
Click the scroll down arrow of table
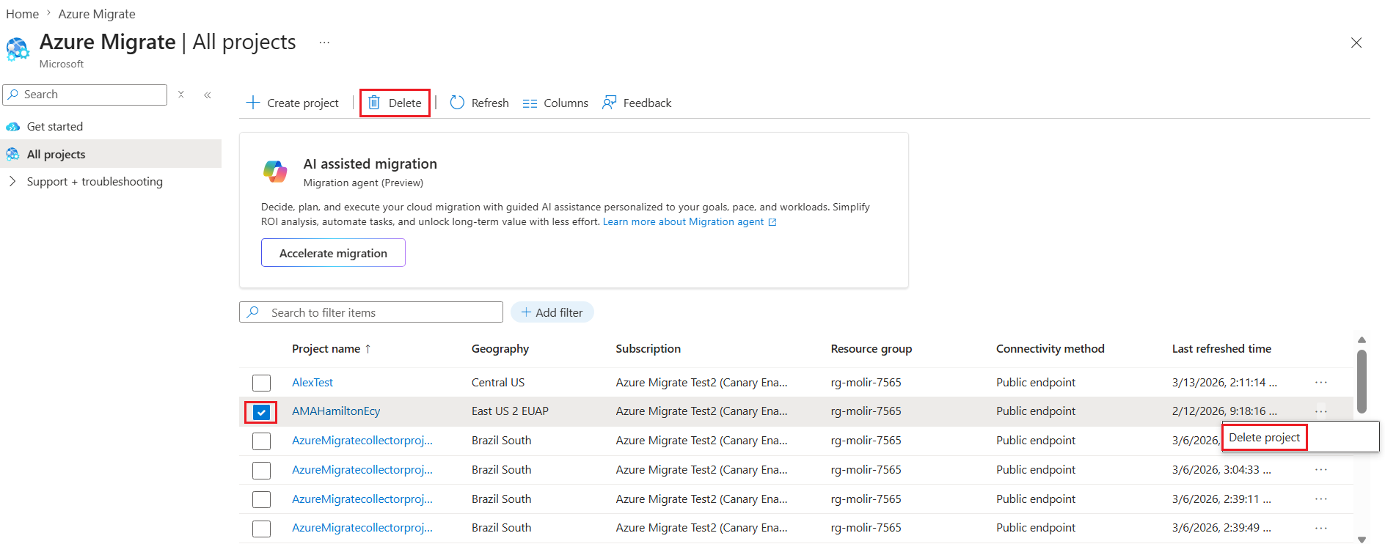coord(1362,539)
